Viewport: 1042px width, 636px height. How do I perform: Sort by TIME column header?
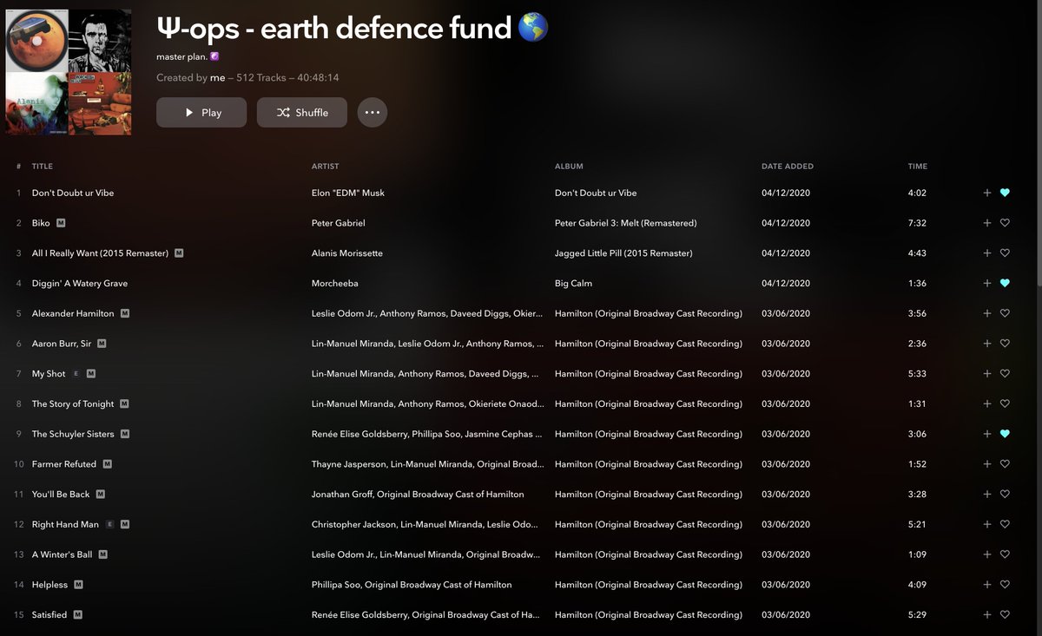pyautogui.click(x=918, y=167)
